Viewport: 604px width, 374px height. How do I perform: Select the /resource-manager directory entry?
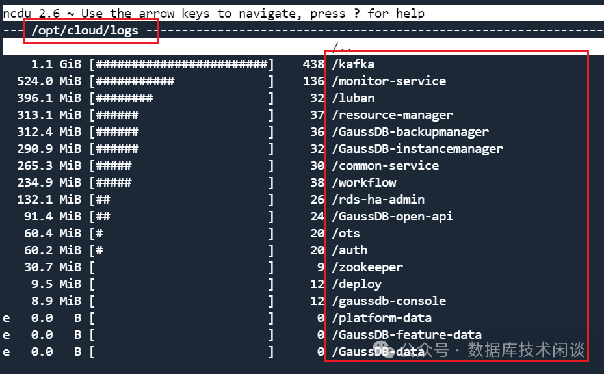(x=392, y=115)
